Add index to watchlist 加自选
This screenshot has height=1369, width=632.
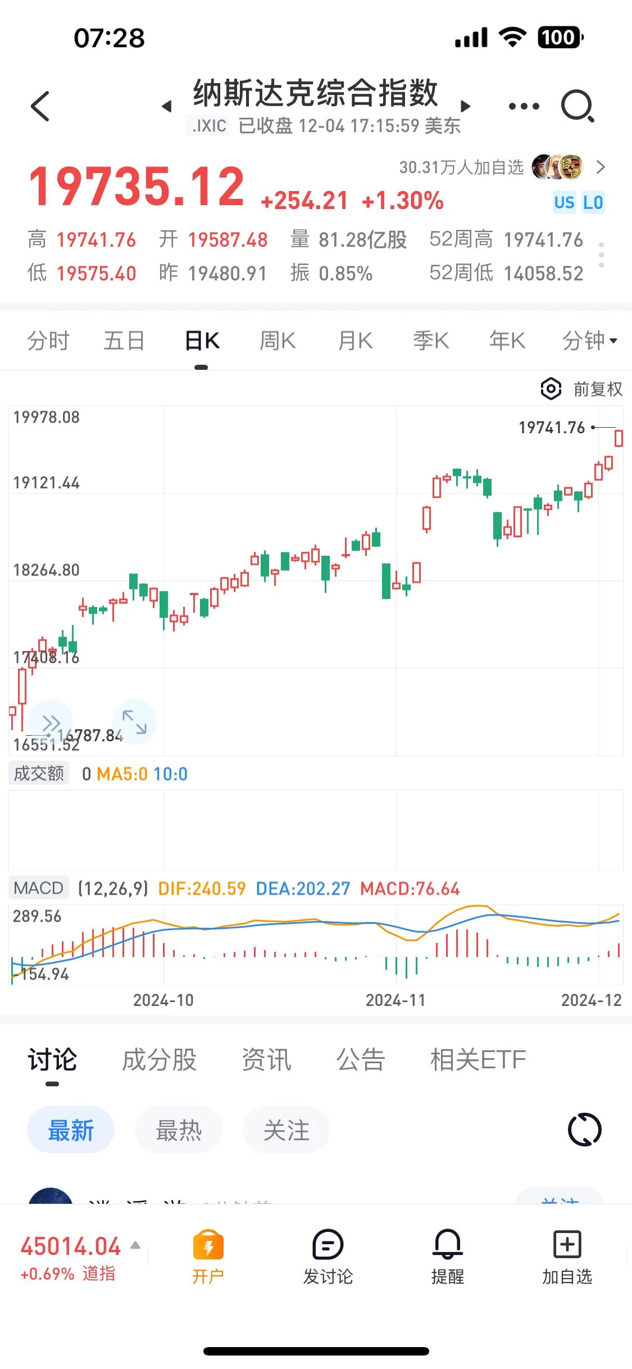click(567, 1257)
